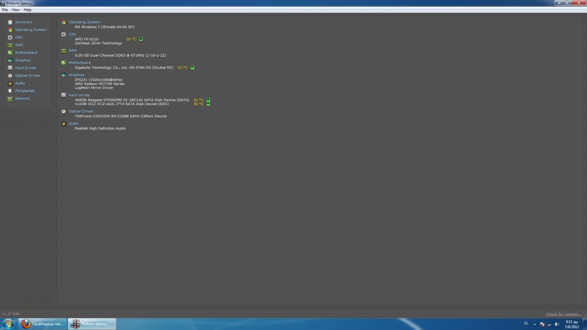Click the 32 °C hard drive temperature
Screen dimensions: 587x330
coord(199,100)
